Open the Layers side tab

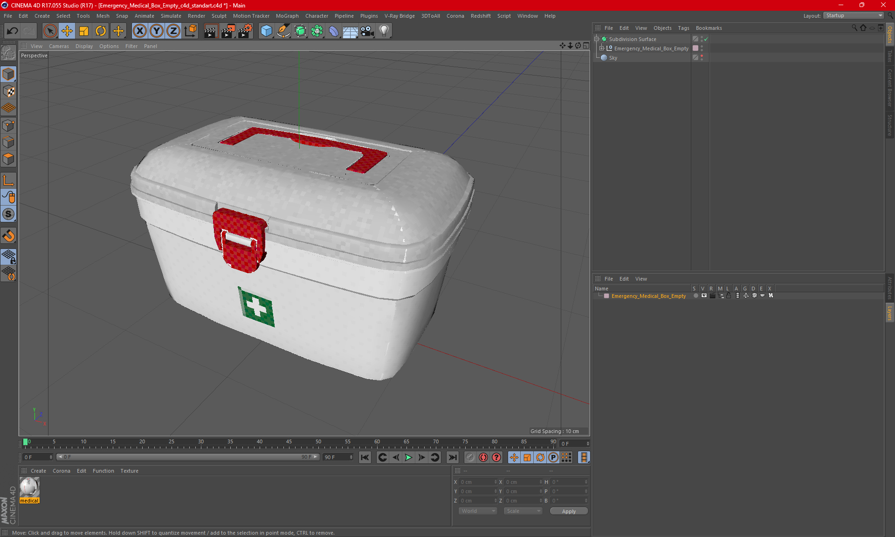890,313
